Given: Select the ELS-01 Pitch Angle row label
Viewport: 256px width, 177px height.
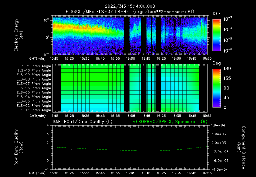Looking at the screenshot, I should click(34, 110).
